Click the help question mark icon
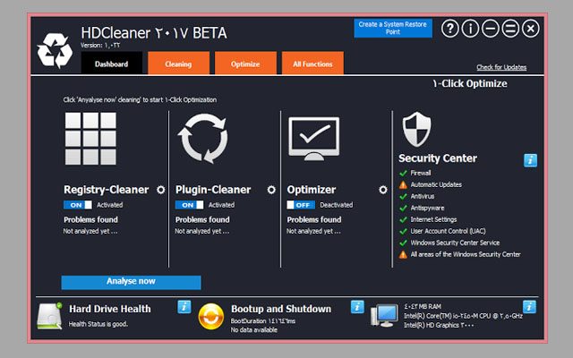The image size is (573, 358). pos(449,29)
